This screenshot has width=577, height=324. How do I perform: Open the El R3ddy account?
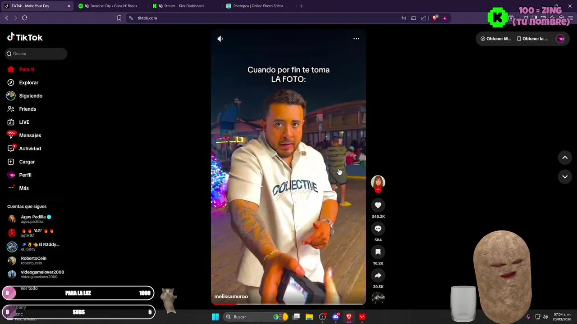click(x=35, y=247)
